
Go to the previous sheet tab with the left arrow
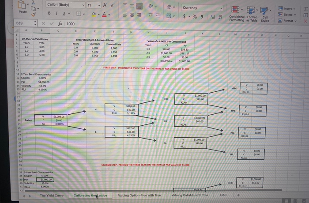click(x=24, y=196)
